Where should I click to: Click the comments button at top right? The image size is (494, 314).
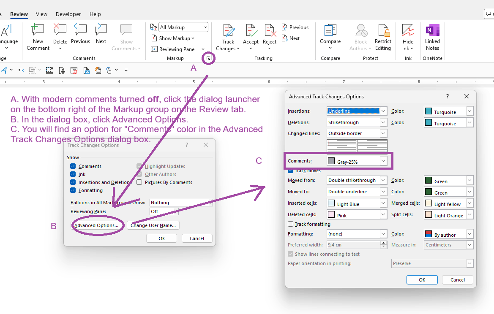(x=489, y=14)
